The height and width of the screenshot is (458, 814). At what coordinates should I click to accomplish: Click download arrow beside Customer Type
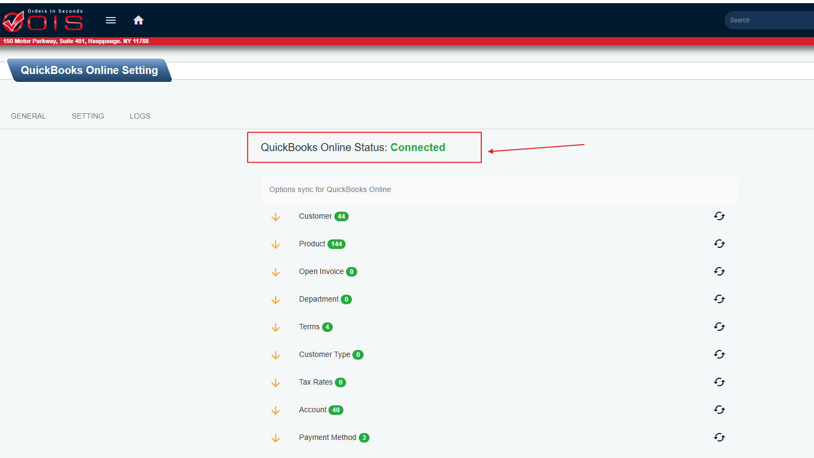275,355
